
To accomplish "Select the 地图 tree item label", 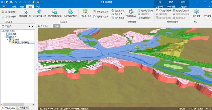I will 14,34.
